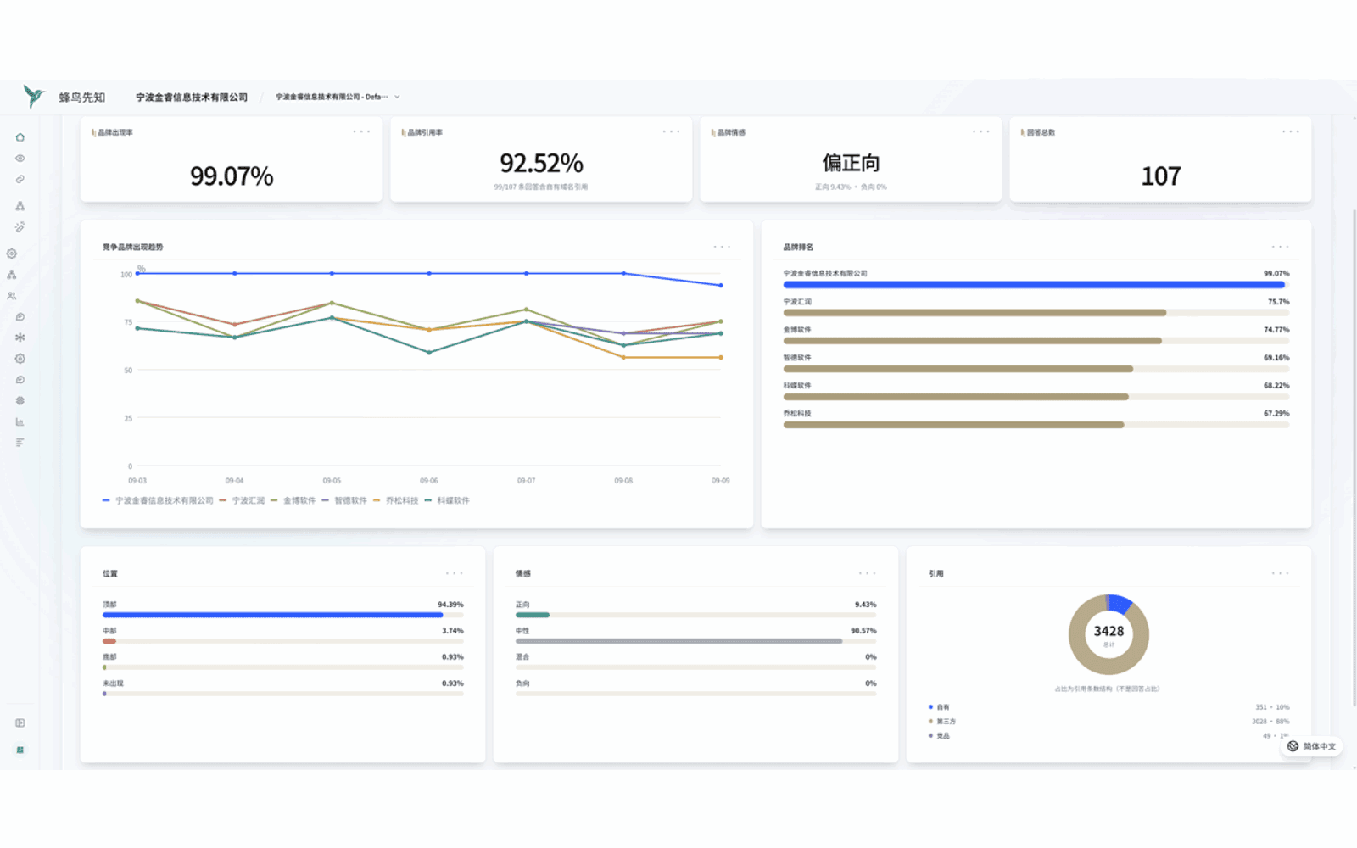Open the 位置 panel options menu
This screenshot has height=848, width=1357.
coord(455,573)
